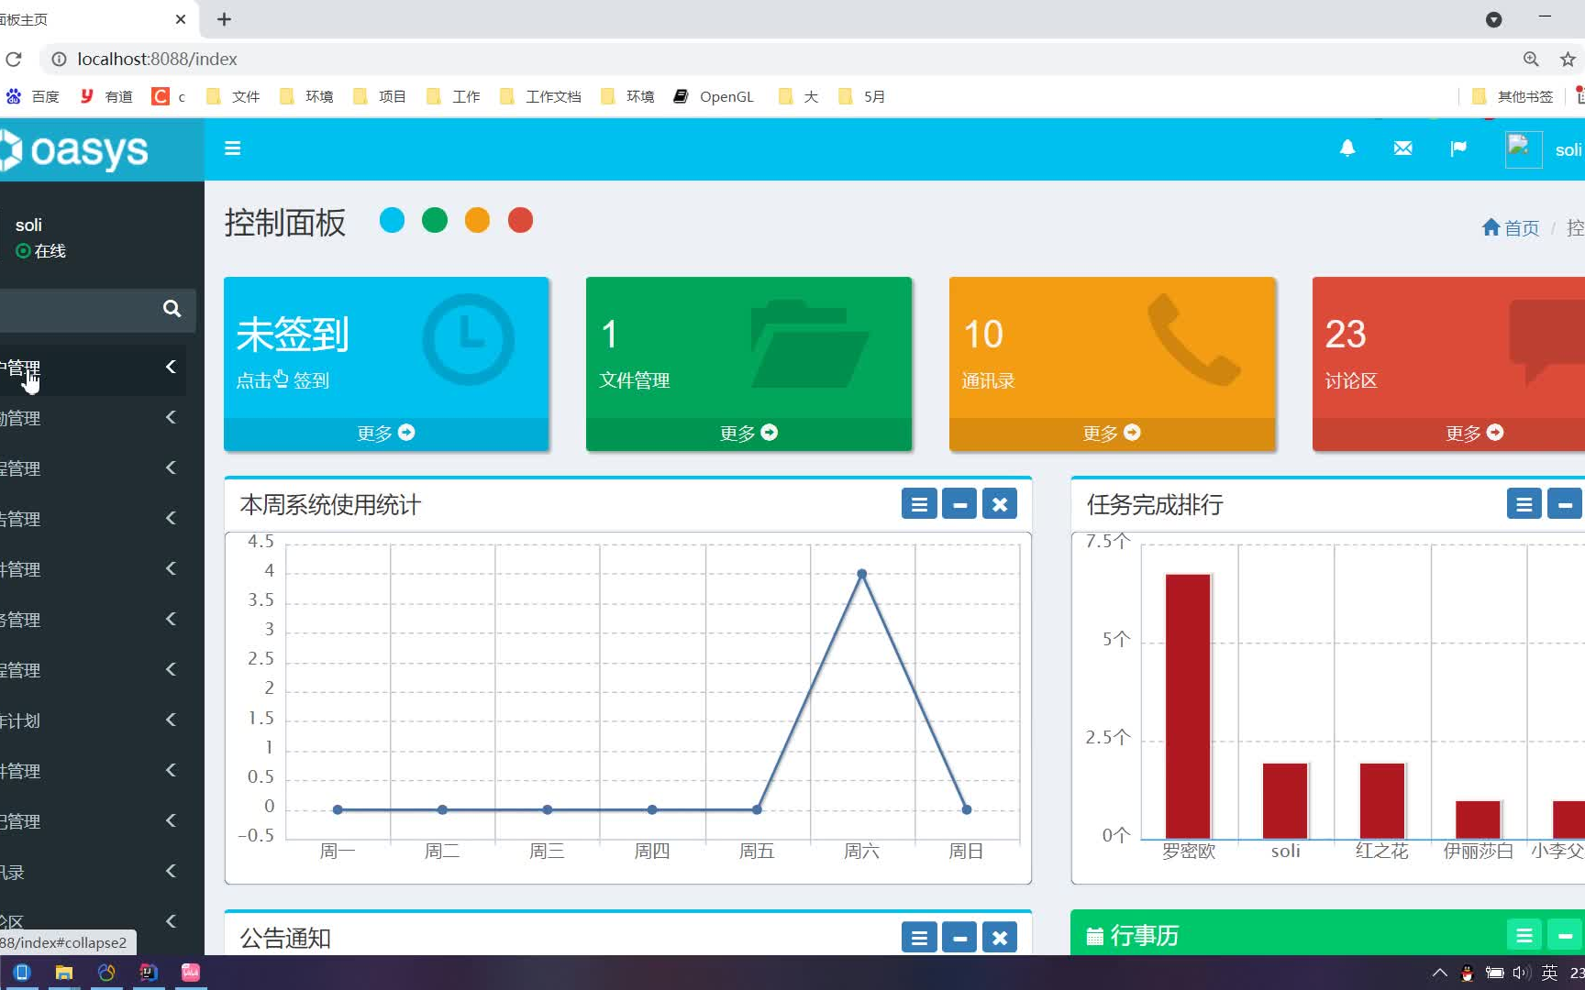The height and width of the screenshot is (990, 1585).
Task: Click the folder icon on 文件管理 card
Action: coord(809,345)
